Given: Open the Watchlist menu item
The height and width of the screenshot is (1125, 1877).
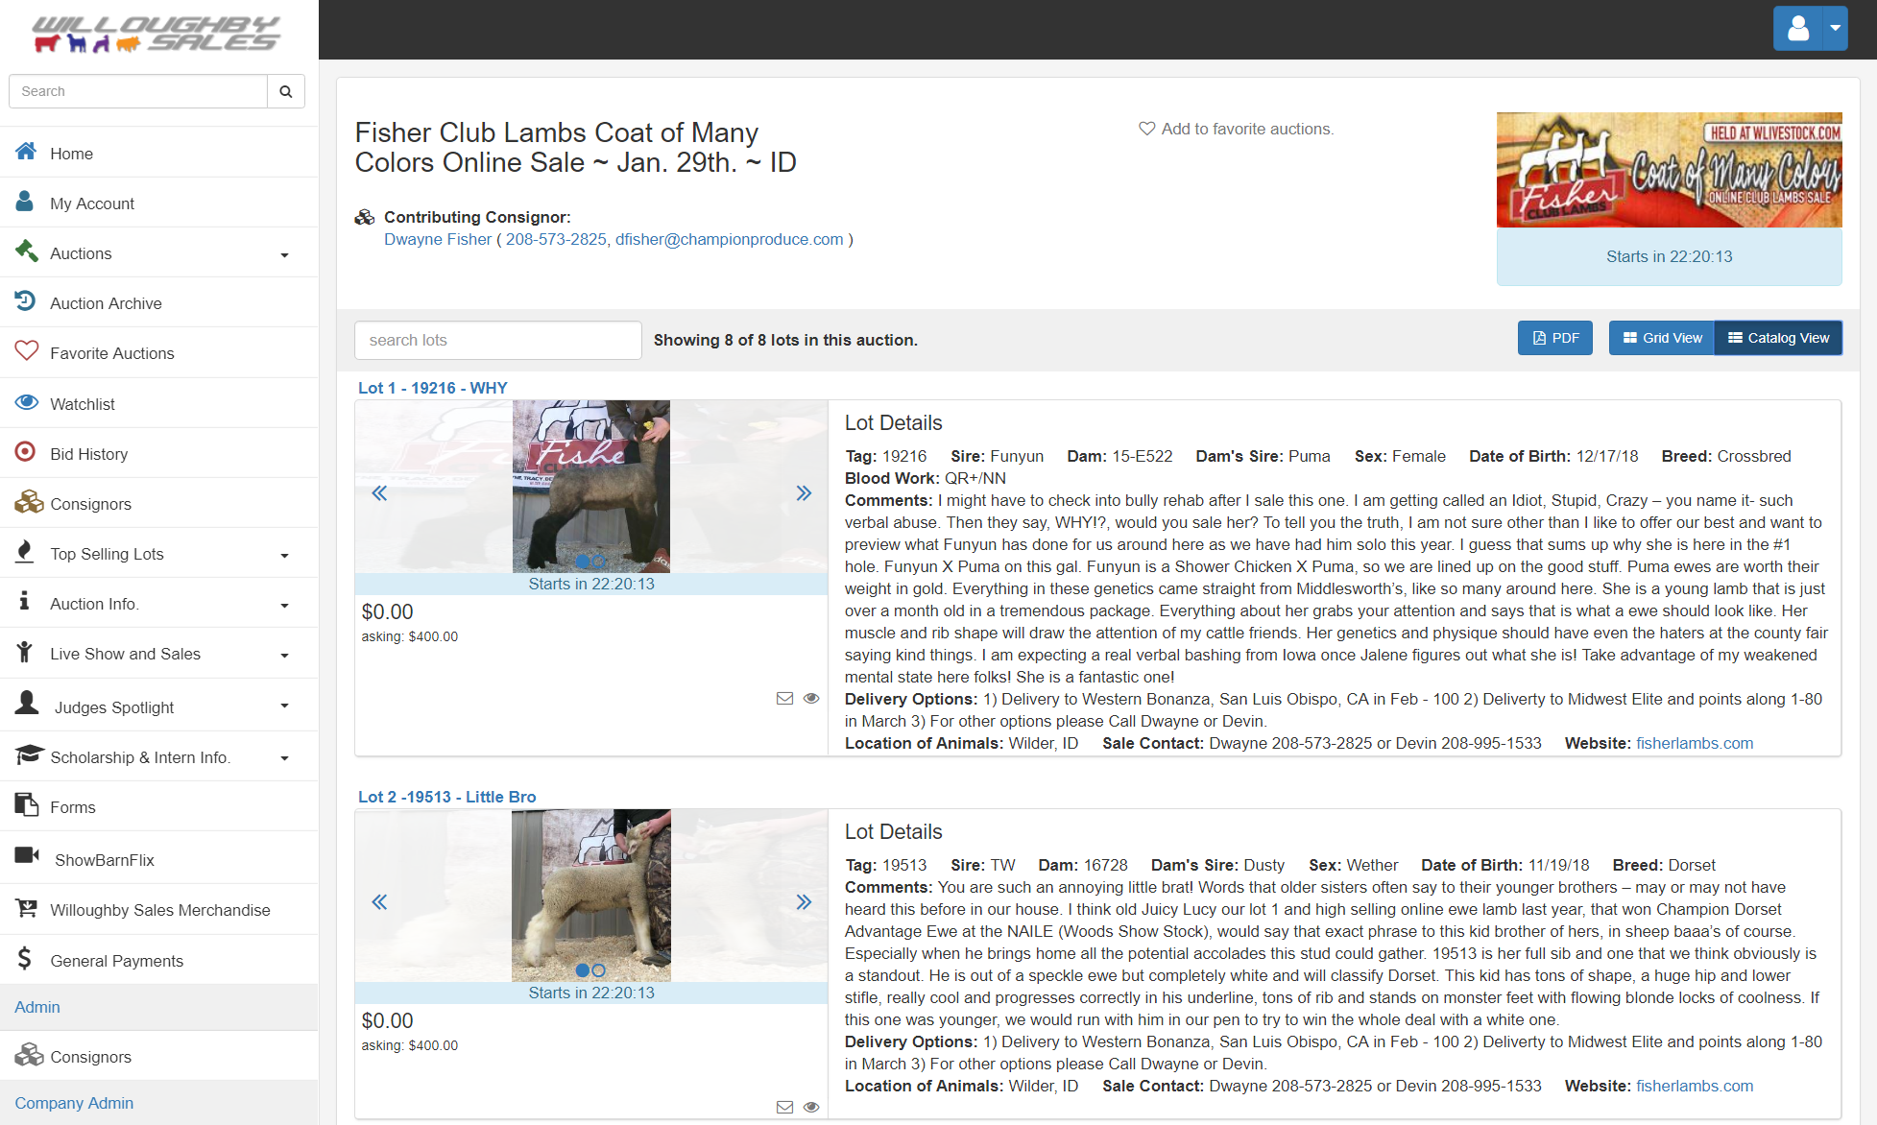Looking at the screenshot, I should pyautogui.click(x=159, y=404).
